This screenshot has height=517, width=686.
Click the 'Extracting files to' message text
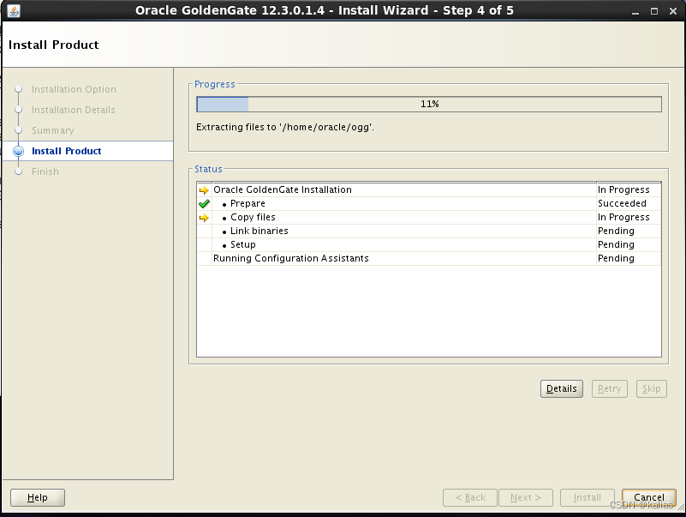[x=285, y=128]
